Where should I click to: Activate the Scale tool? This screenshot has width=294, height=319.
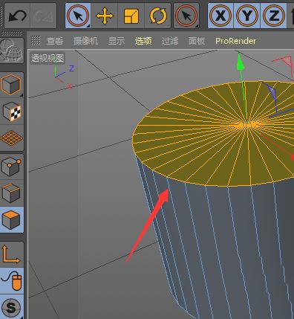pyautogui.click(x=131, y=16)
